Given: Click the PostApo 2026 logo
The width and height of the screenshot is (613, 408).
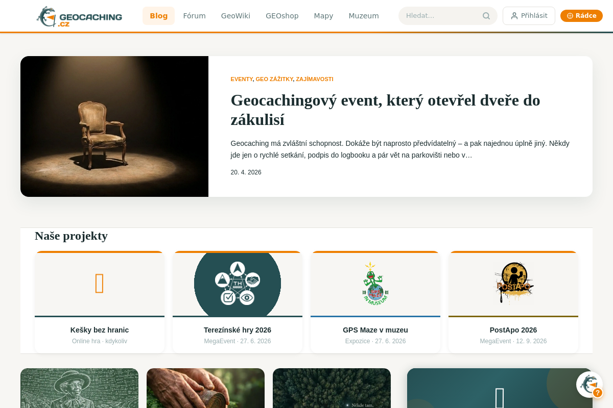Looking at the screenshot, I should tap(513, 283).
